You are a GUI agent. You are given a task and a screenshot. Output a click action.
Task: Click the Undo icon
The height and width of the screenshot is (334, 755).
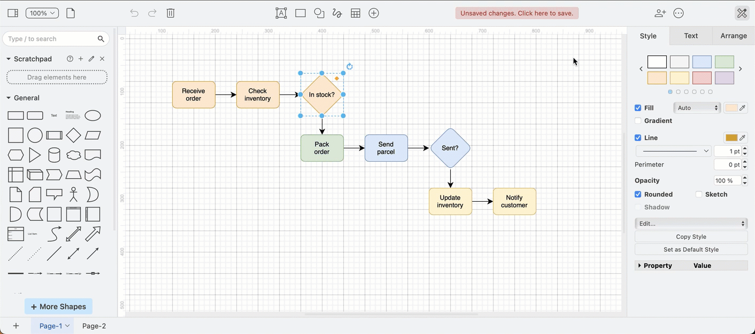tap(134, 13)
